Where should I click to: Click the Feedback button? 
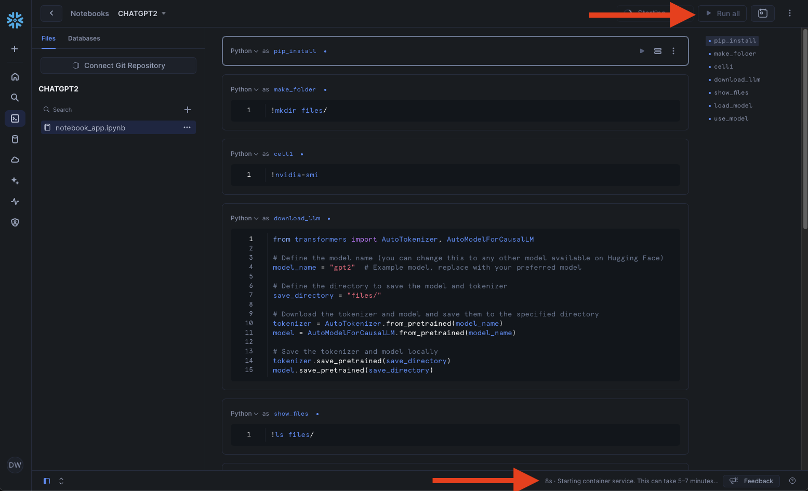pos(751,481)
